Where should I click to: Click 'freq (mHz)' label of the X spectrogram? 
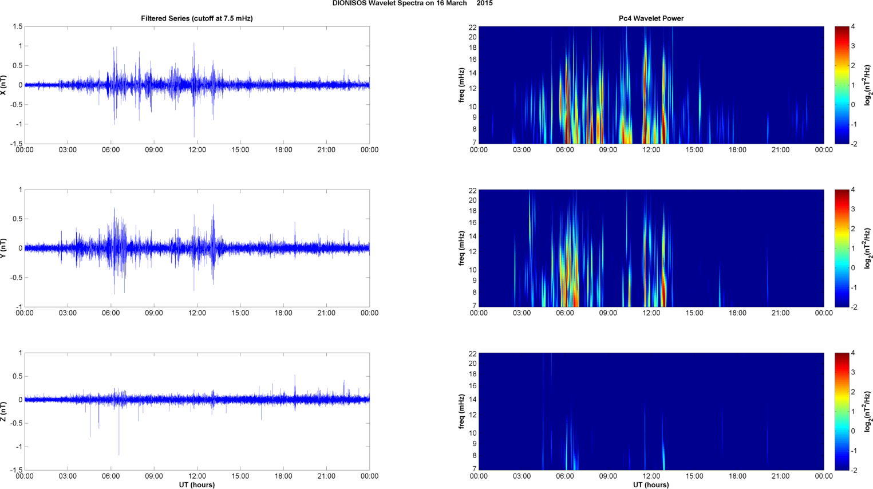pos(461,85)
